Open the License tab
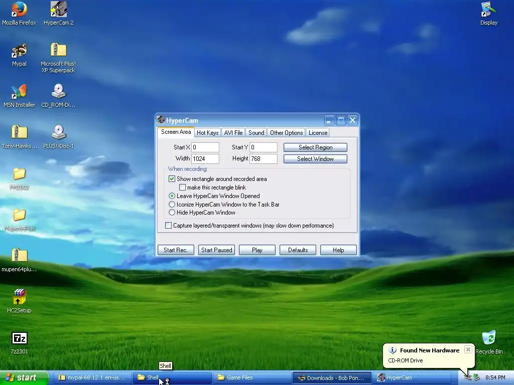Screen dimensions: 514x385 coord(318,132)
